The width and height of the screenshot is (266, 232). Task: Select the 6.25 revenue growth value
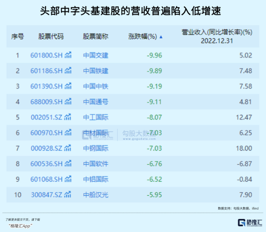click(245, 133)
